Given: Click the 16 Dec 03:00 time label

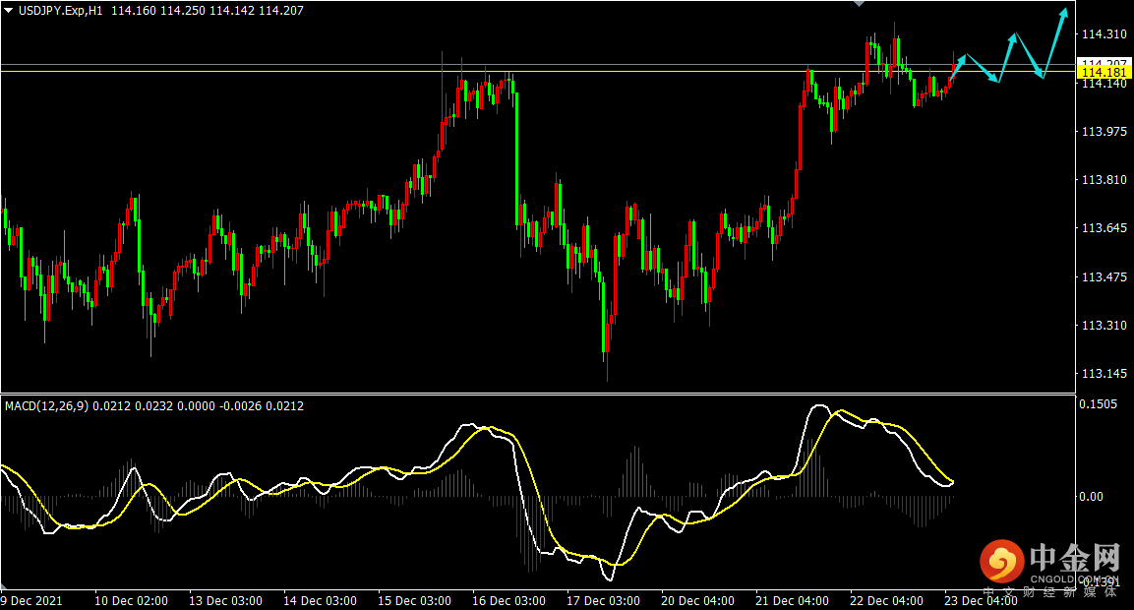Looking at the screenshot, I should click(508, 600).
